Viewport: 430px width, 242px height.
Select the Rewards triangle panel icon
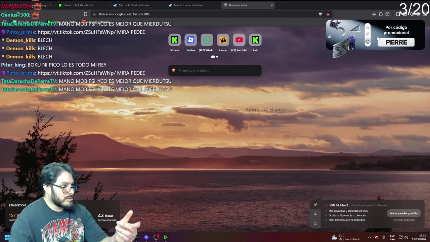pos(315,214)
